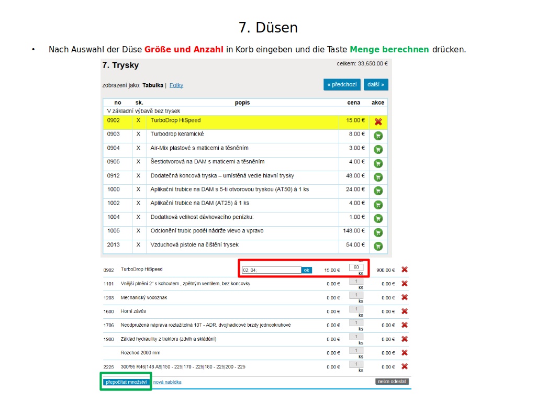The height and width of the screenshot is (402, 536).
Task: Remove item 2225 tyre row from basket
Action: [404, 366]
